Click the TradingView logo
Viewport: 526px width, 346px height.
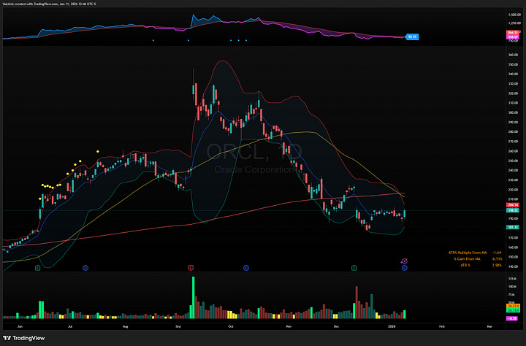(23, 338)
